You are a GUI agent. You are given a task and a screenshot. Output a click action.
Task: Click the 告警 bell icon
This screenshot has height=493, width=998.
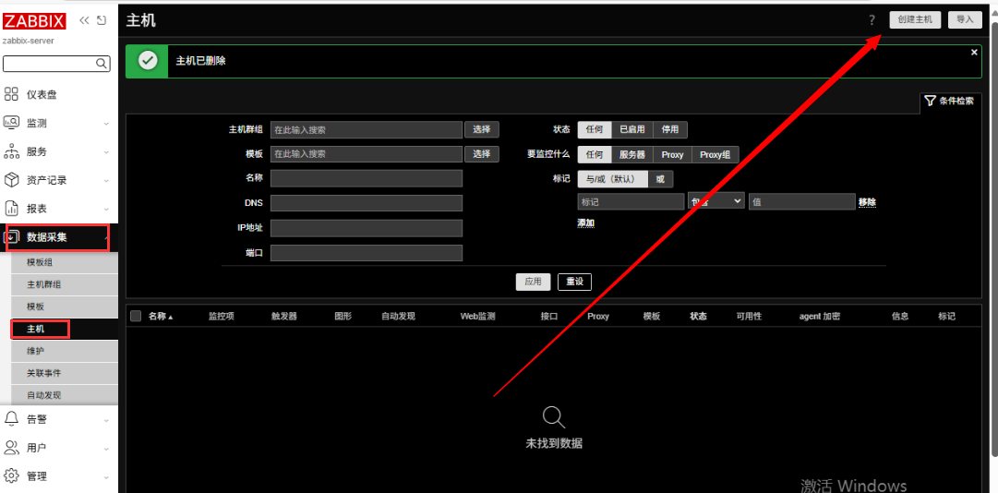[x=12, y=419]
